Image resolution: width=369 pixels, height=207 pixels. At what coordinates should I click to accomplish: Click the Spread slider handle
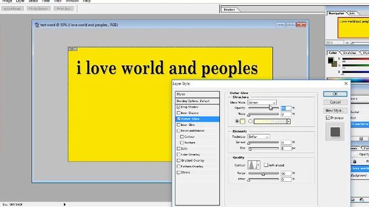click(248, 143)
